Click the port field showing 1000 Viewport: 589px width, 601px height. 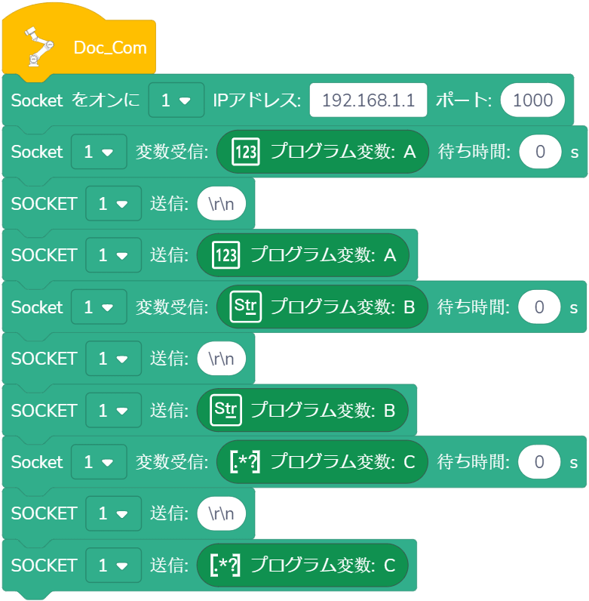tap(532, 100)
